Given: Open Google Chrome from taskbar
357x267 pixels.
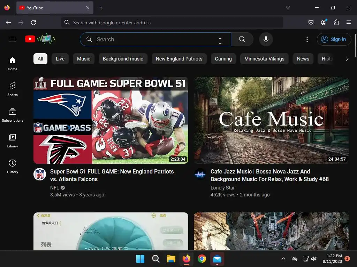Looking at the screenshot, I should (x=202, y=259).
